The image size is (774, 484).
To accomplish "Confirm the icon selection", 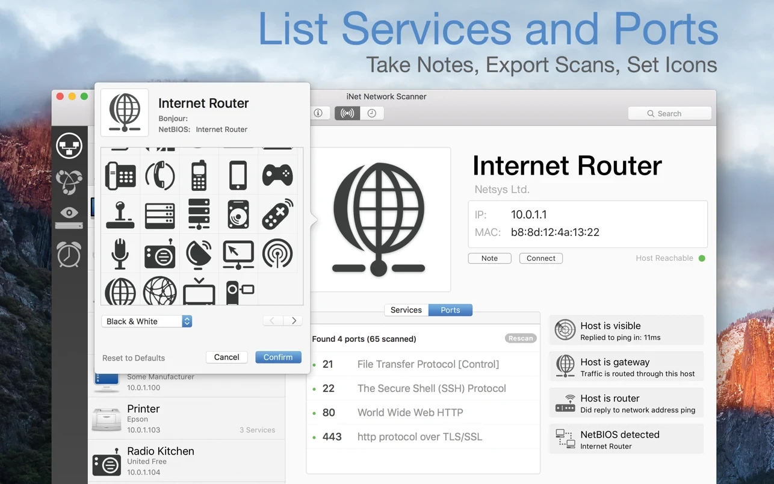I will [x=278, y=357].
